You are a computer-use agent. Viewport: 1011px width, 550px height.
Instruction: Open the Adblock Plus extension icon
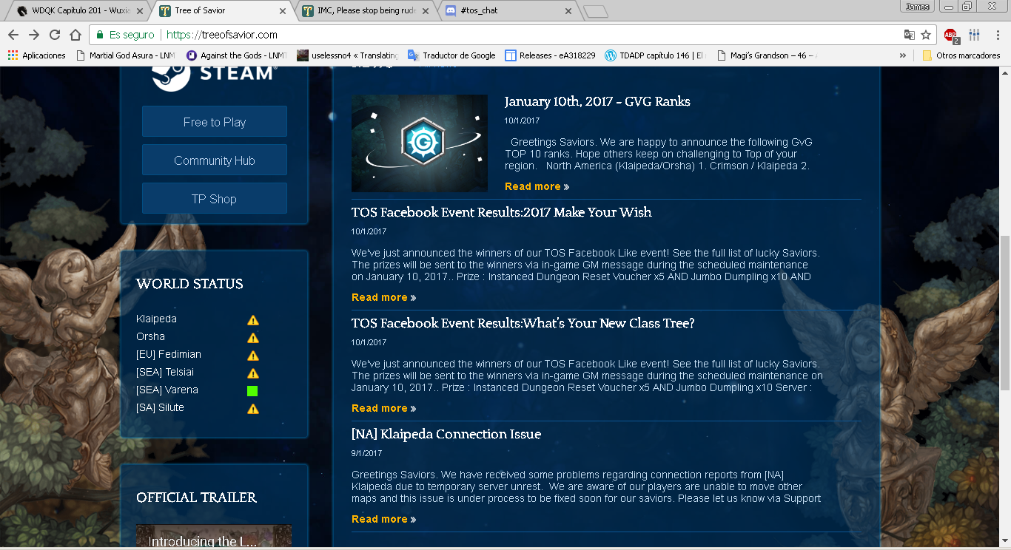coord(950,35)
